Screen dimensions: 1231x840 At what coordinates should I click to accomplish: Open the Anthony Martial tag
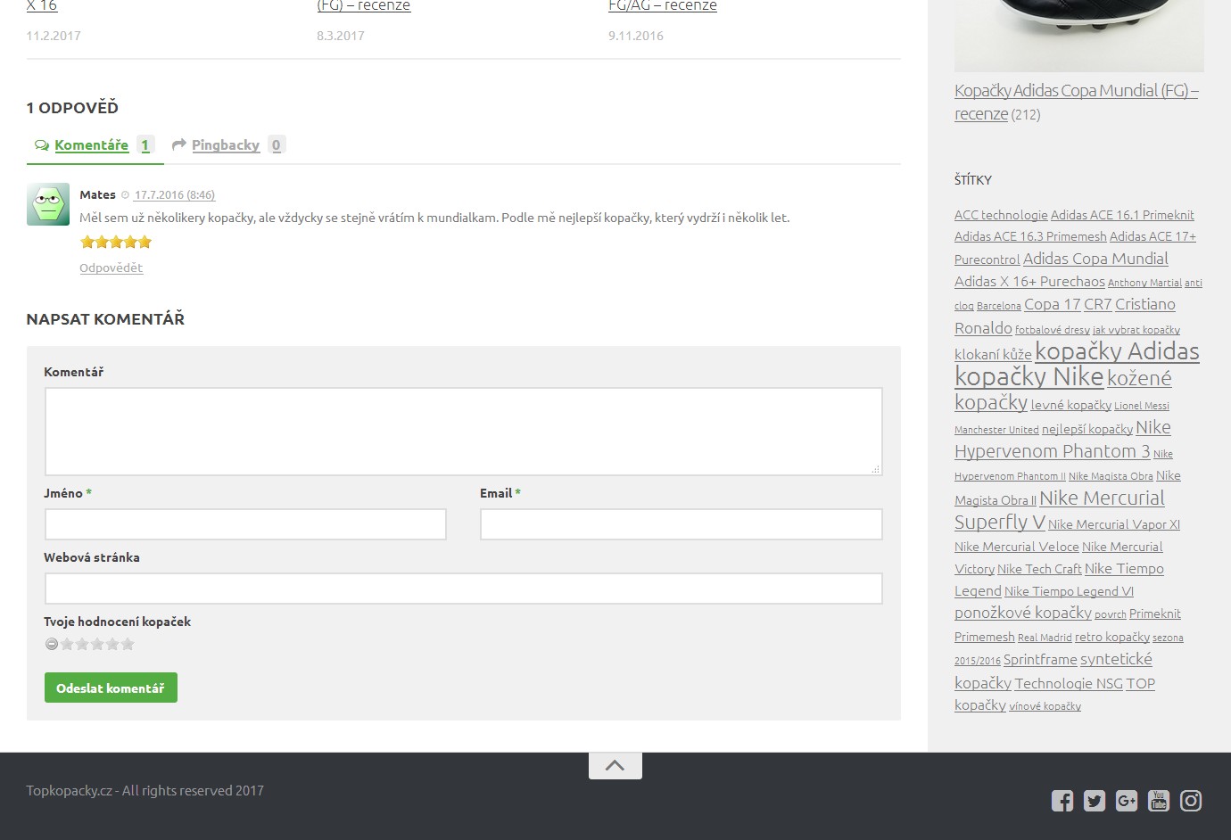1144,283
